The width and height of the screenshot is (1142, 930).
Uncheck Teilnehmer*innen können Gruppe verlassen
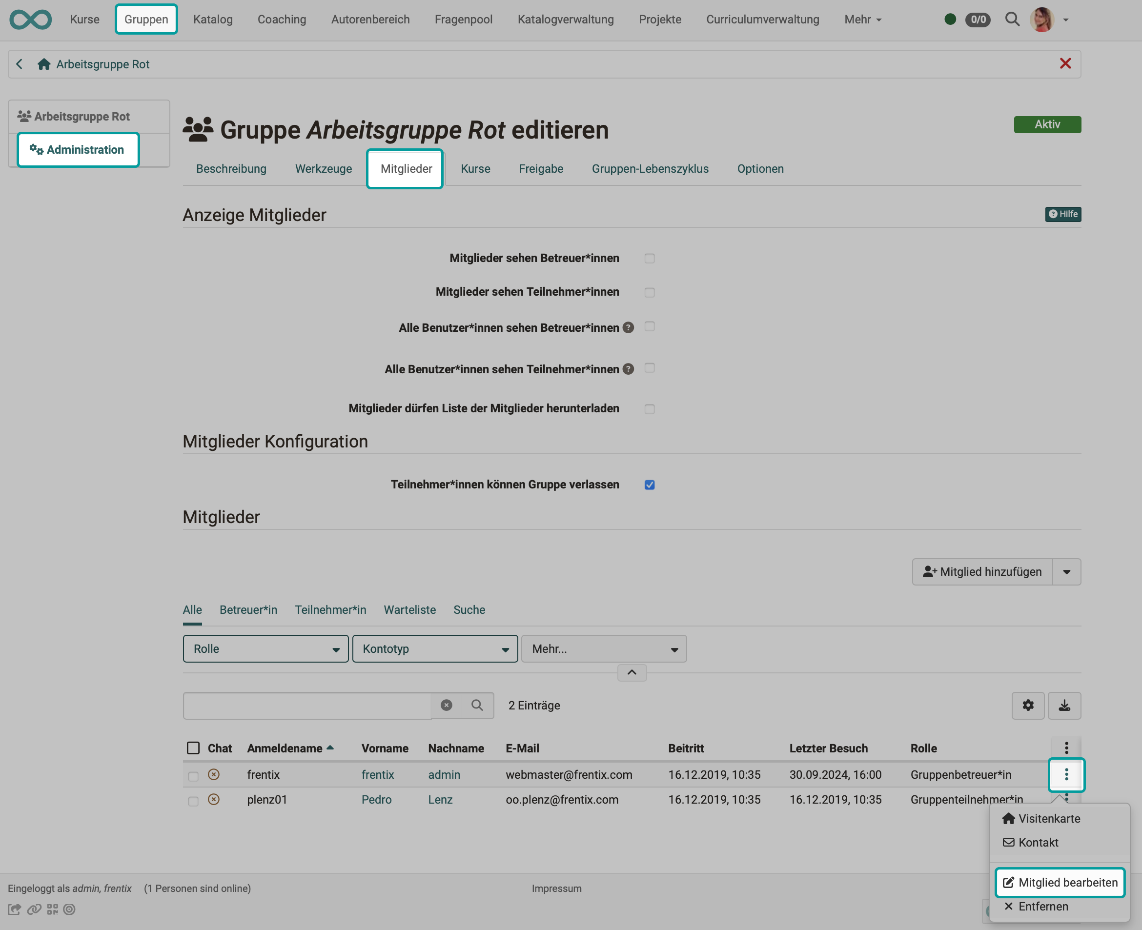[649, 485]
